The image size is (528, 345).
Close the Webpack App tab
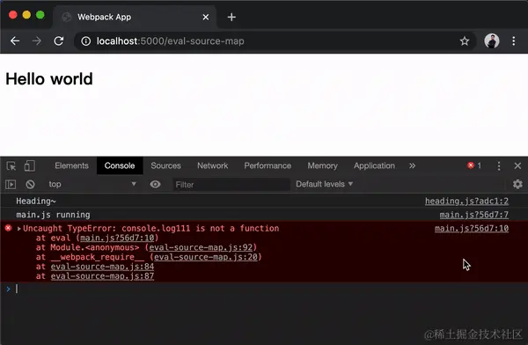coord(206,17)
